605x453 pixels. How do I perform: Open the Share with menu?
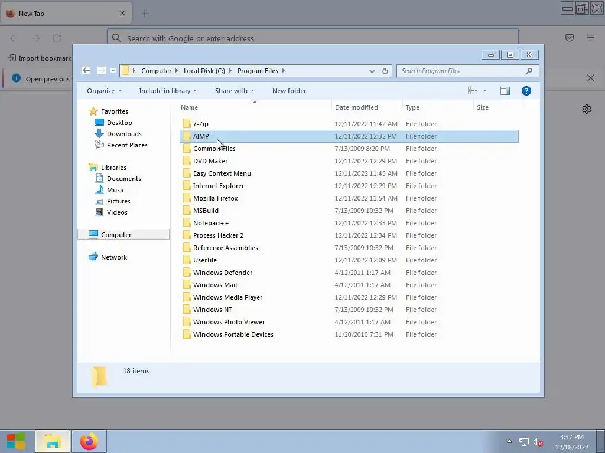tap(234, 91)
